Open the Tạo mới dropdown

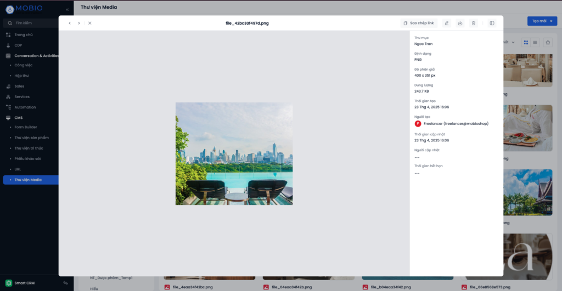pyautogui.click(x=542, y=21)
